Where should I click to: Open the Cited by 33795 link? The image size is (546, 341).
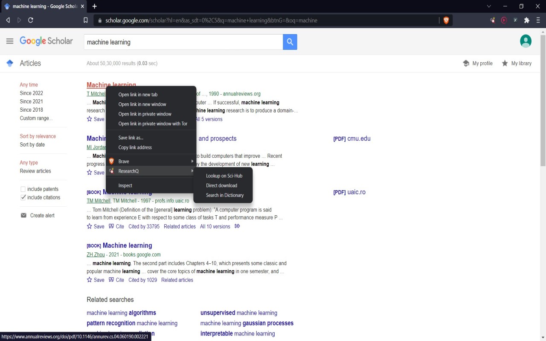coord(144,226)
